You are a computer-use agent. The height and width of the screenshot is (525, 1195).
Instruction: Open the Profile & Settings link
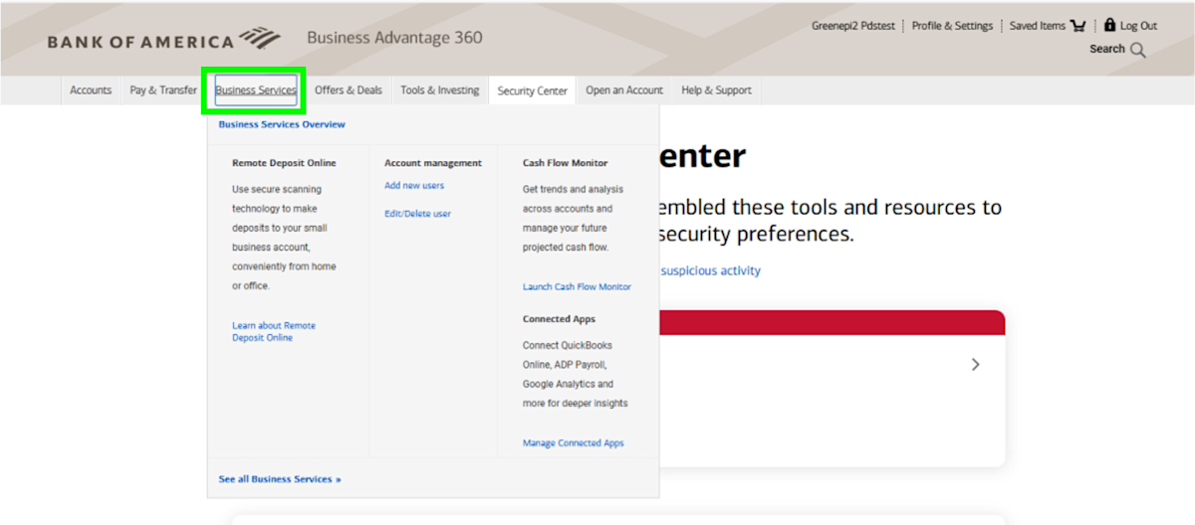[x=952, y=26]
